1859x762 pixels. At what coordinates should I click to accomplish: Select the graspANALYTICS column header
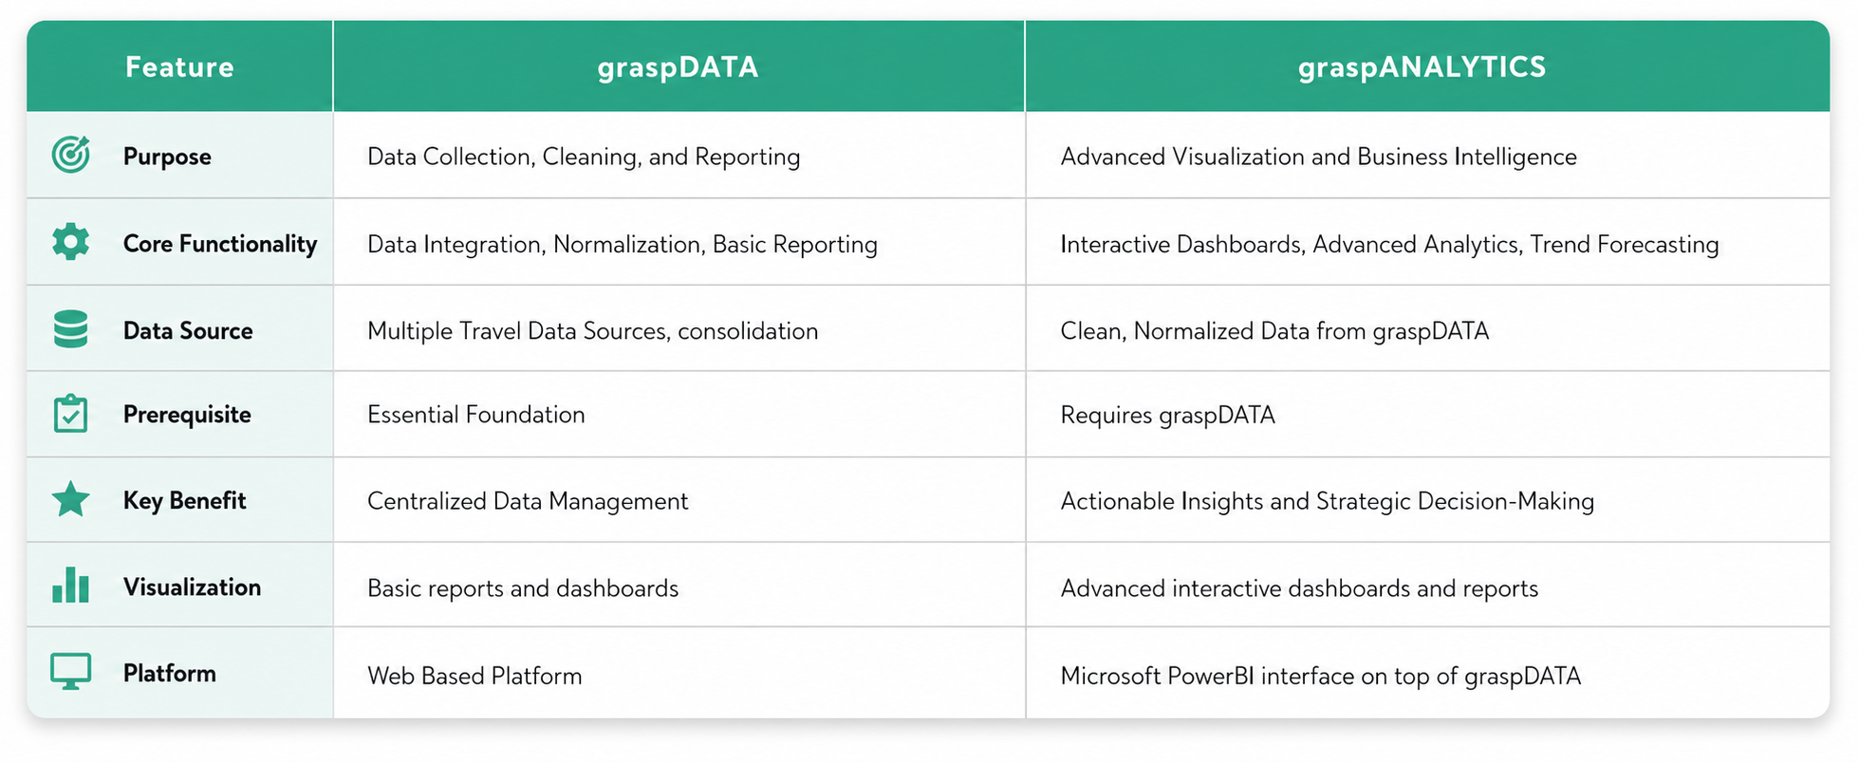pos(1422,67)
